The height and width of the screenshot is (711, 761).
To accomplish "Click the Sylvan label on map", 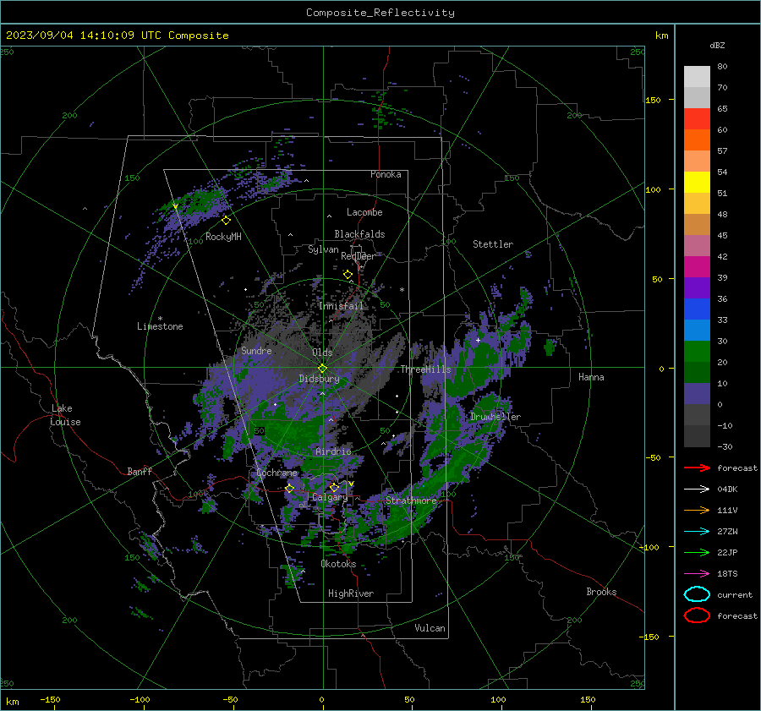I will click(x=323, y=249).
